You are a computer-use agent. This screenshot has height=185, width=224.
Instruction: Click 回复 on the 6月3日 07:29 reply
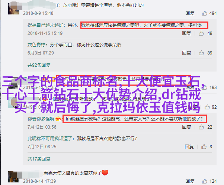pos(186,53)
